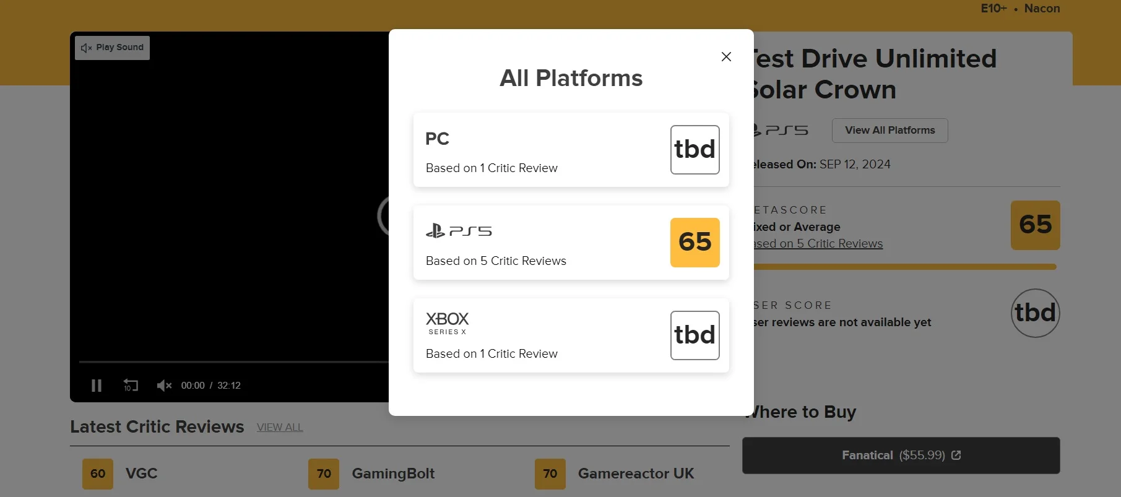Click the release date SEP 12, 2024
This screenshot has height=497, width=1121.
pyautogui.click(x=855, y=165)
